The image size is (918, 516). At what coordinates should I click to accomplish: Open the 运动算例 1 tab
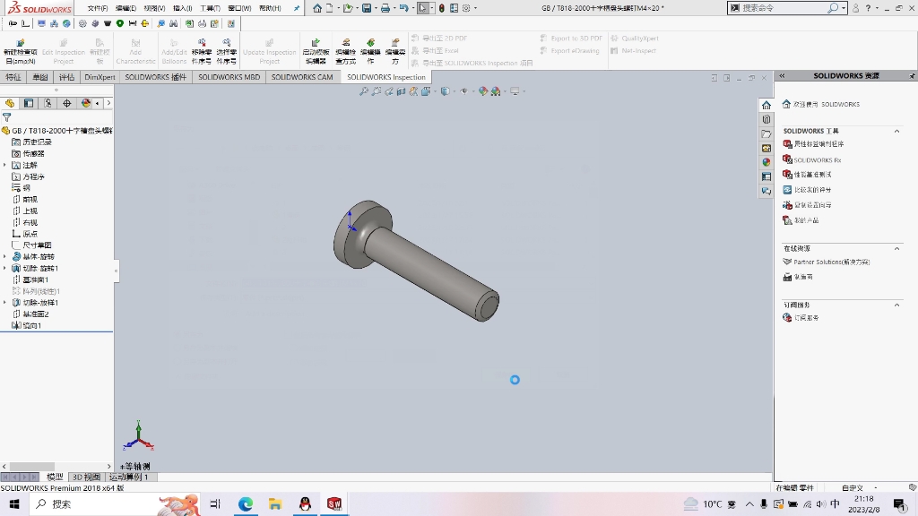pos(130,477)
